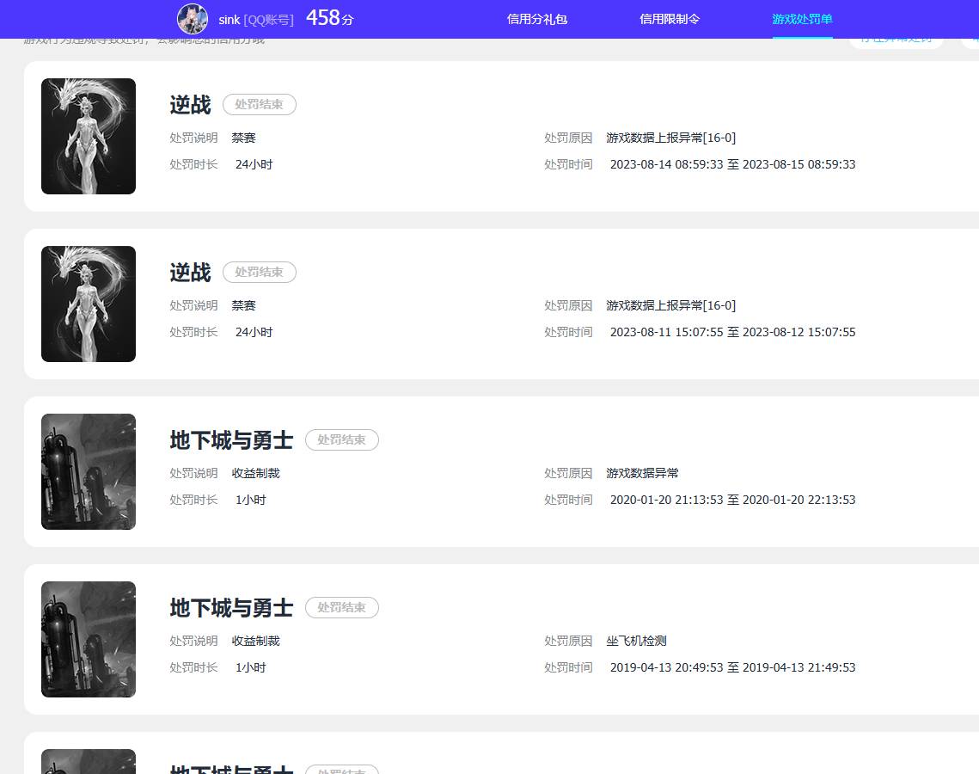Viewport: 979px width, 774px height.
Task: Click the sink [QQ账号] username
Action: 255,20
